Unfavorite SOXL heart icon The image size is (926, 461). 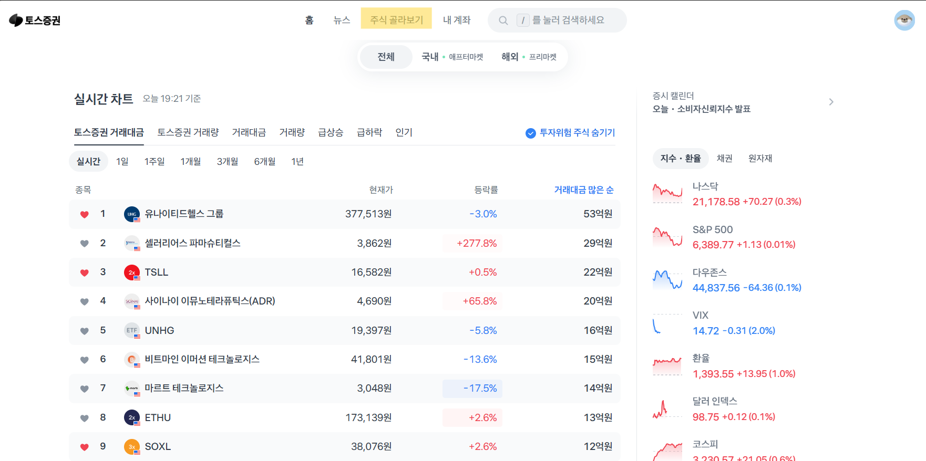tap(84, 447)
